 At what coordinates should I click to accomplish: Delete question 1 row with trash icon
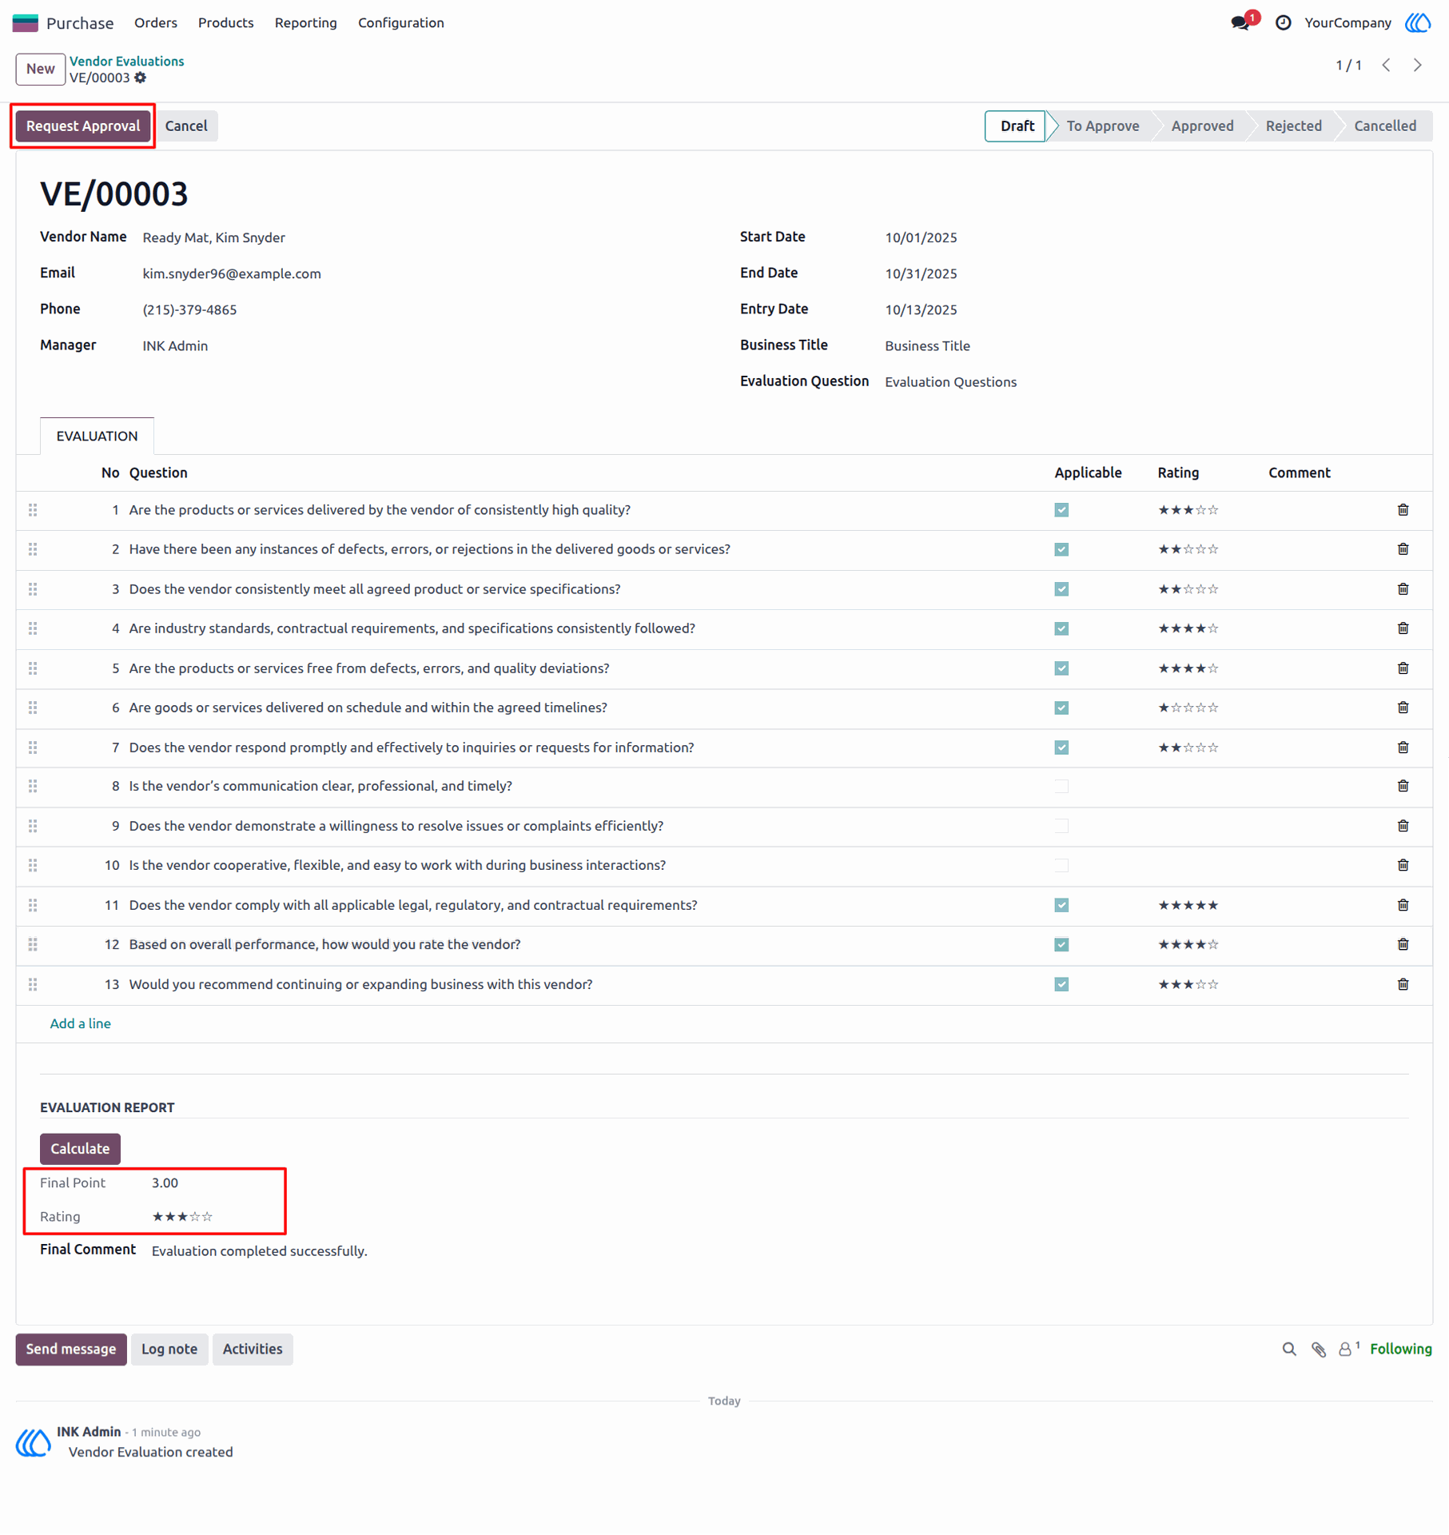pyautogui.click(x=1403, y=510)
